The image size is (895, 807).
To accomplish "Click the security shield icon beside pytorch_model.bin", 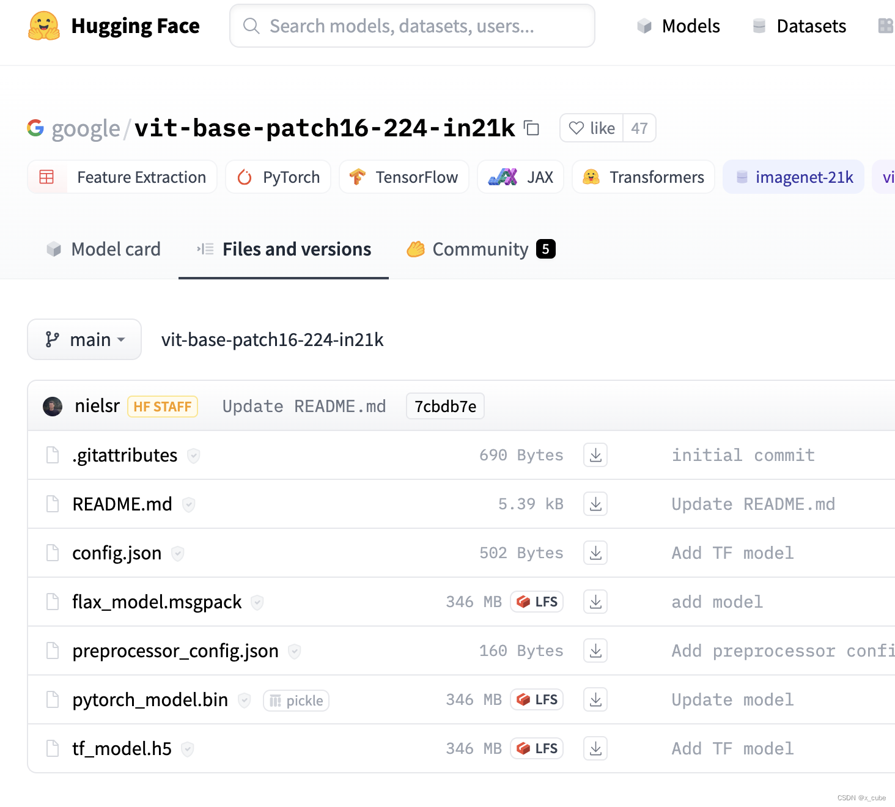I will [x=245, y=700].
